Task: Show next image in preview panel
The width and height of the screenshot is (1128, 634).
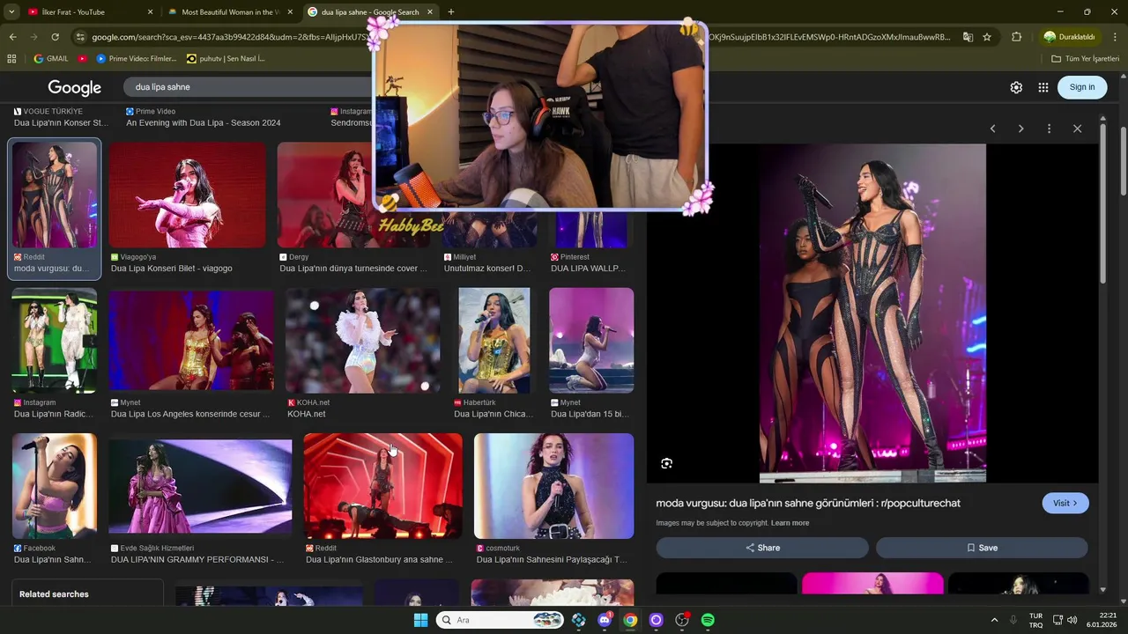Action: (1020, 129)
